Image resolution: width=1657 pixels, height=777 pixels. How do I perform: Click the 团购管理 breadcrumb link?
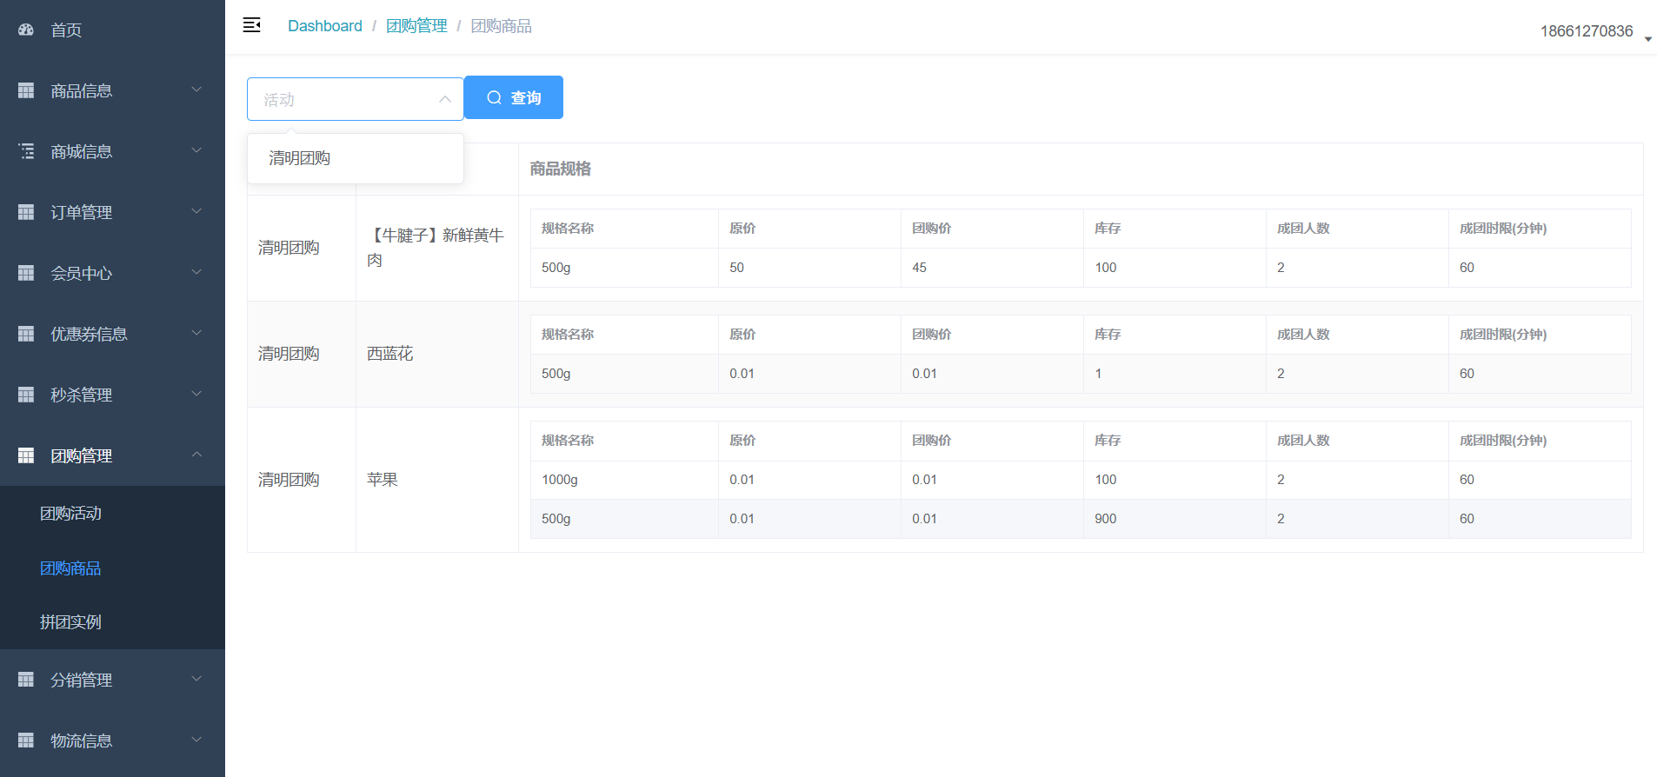click(x=416, y=26)
